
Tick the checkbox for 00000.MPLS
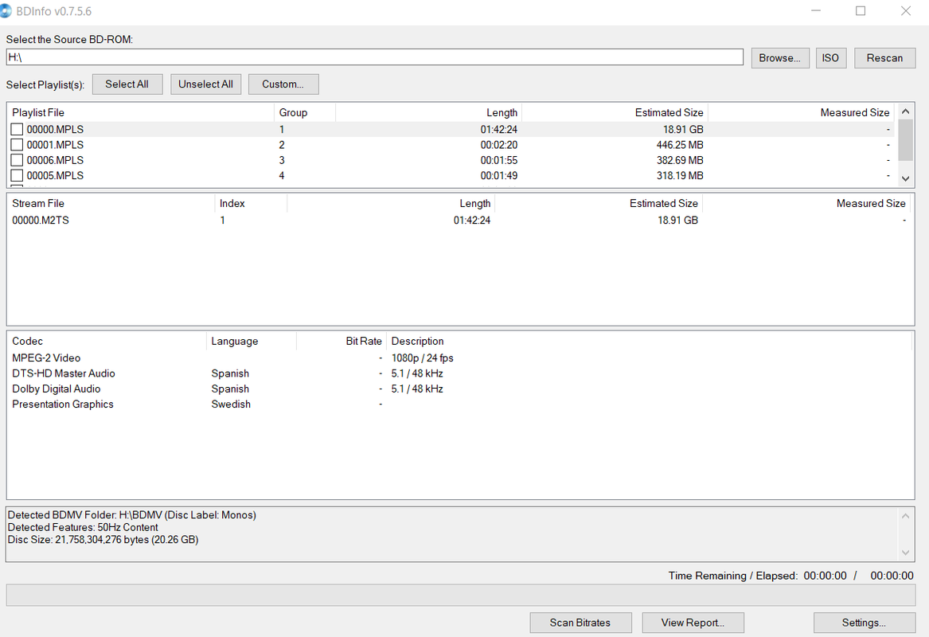17,129
